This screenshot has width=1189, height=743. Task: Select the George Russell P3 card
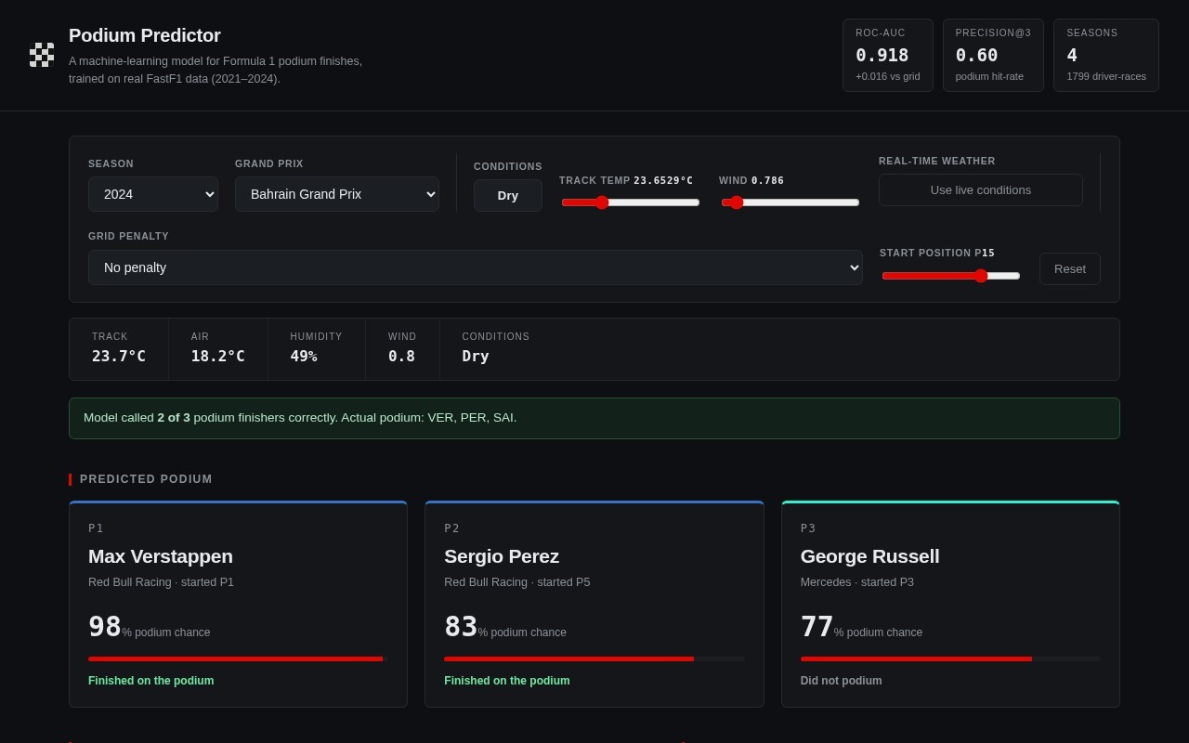[x=950, y=605]
